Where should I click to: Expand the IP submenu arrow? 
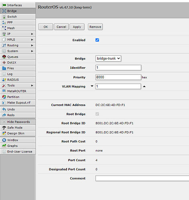pyautogui.click(x=32, y=34)
